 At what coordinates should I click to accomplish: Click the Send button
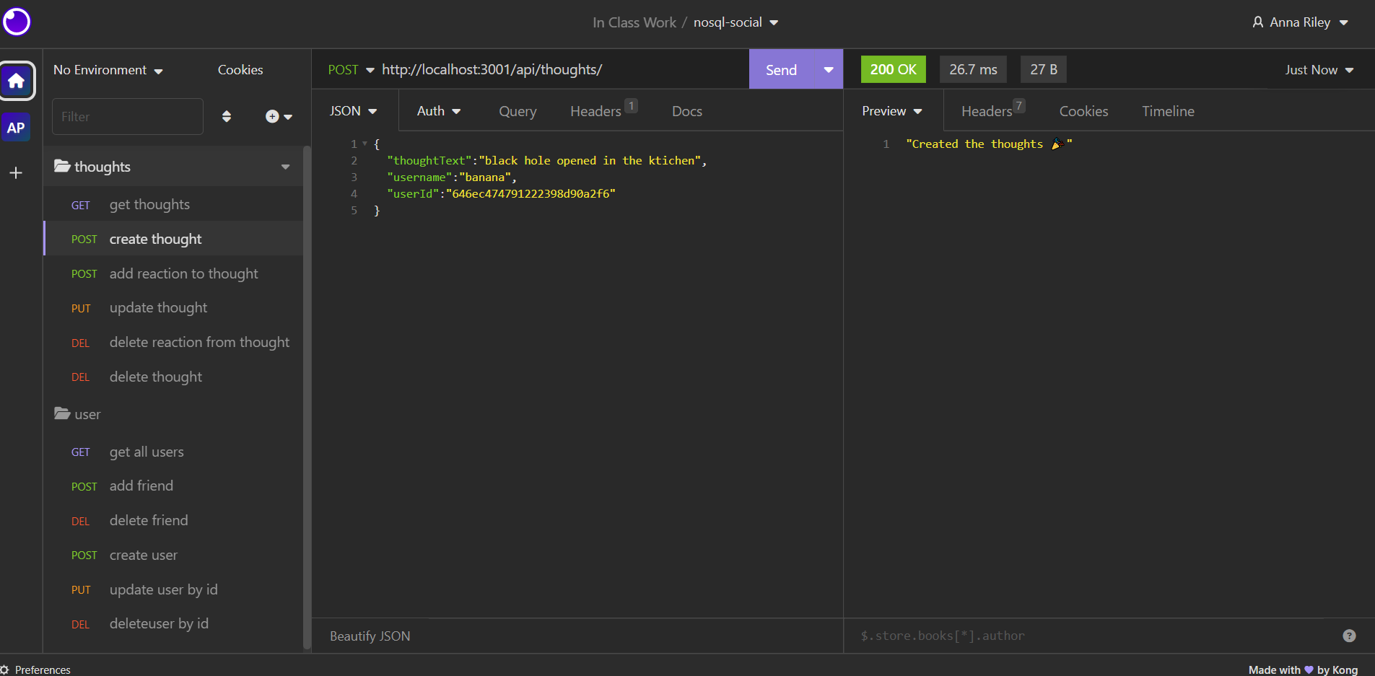781,69
